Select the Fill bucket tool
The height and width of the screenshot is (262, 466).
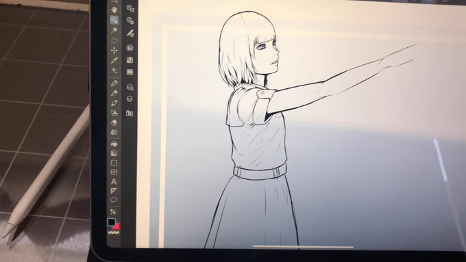point(114,144)
